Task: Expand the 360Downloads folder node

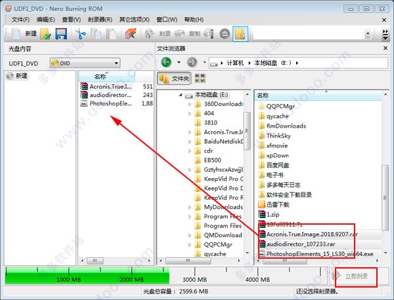Action: (x=190, y=104)
